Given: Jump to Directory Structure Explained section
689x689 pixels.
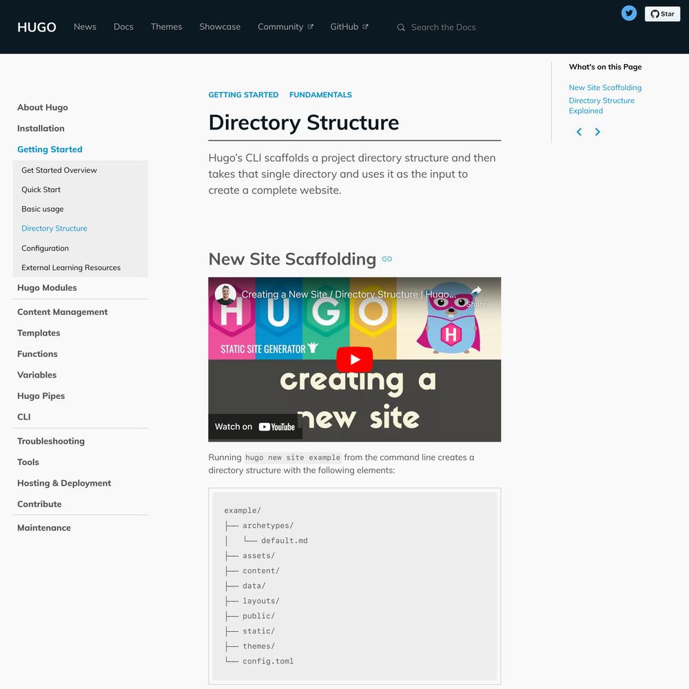Looking at the screenshot, I should (x=601, y=105).
